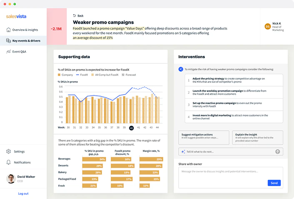Click the sparkle icon in AI prompt field
The image size is (294, 199).
[183, 152]
